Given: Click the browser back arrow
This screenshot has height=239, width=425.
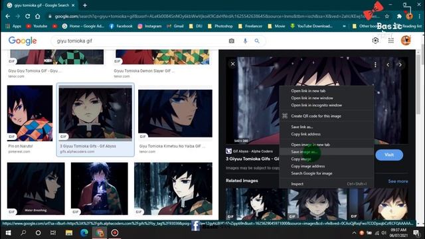Looking at the screenshot, I should [7, 16].
